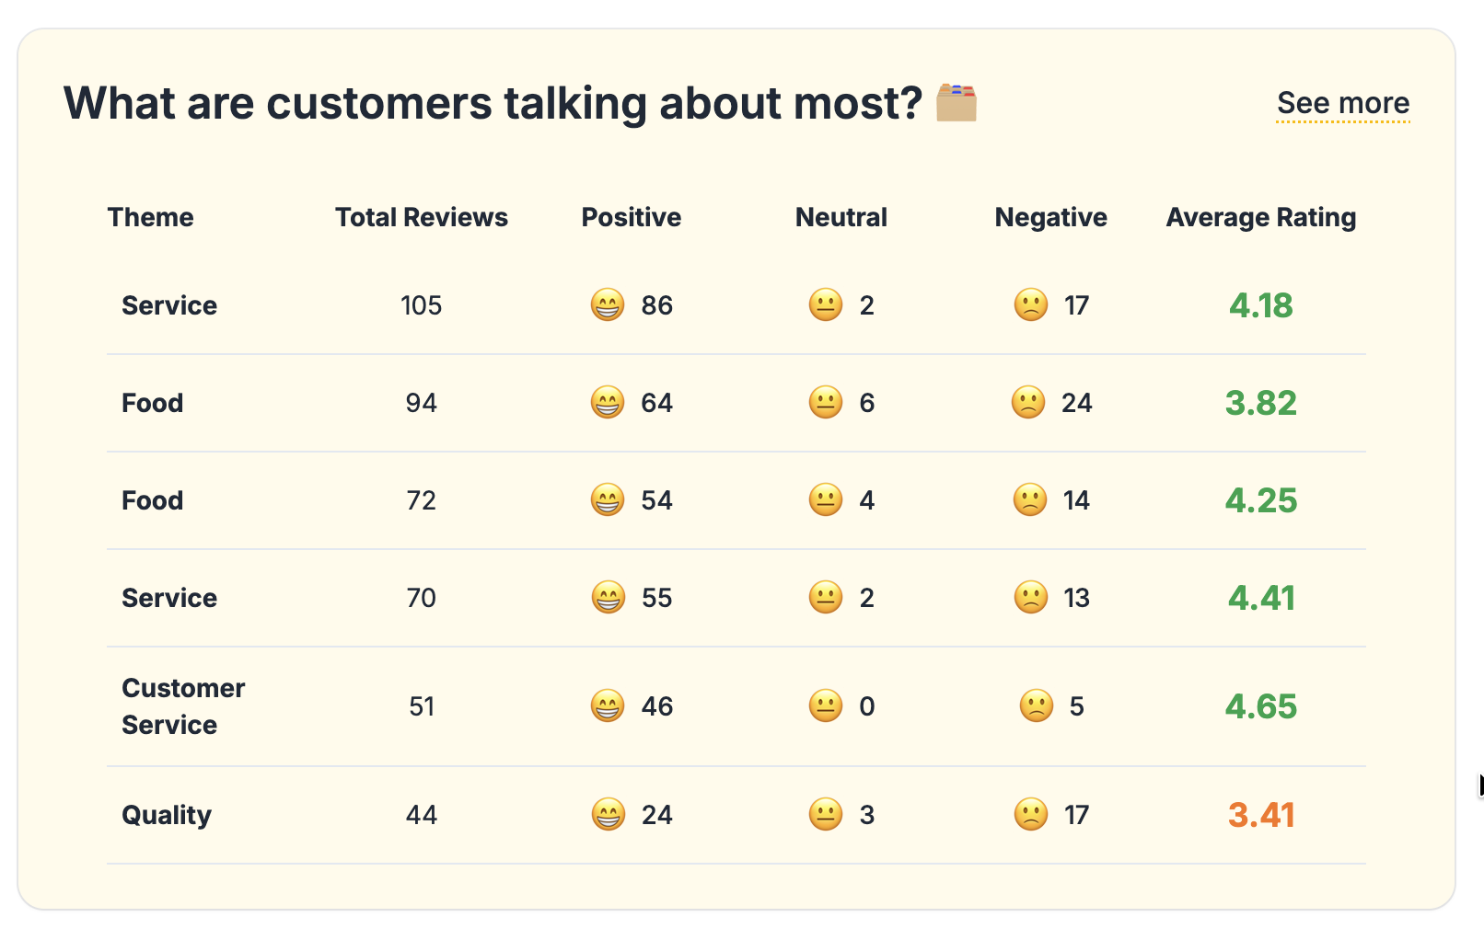This screenshot has height=940, width=1484.
Task: Click the green 4.65 rating for Customer Service
Action: (1261, 705)
